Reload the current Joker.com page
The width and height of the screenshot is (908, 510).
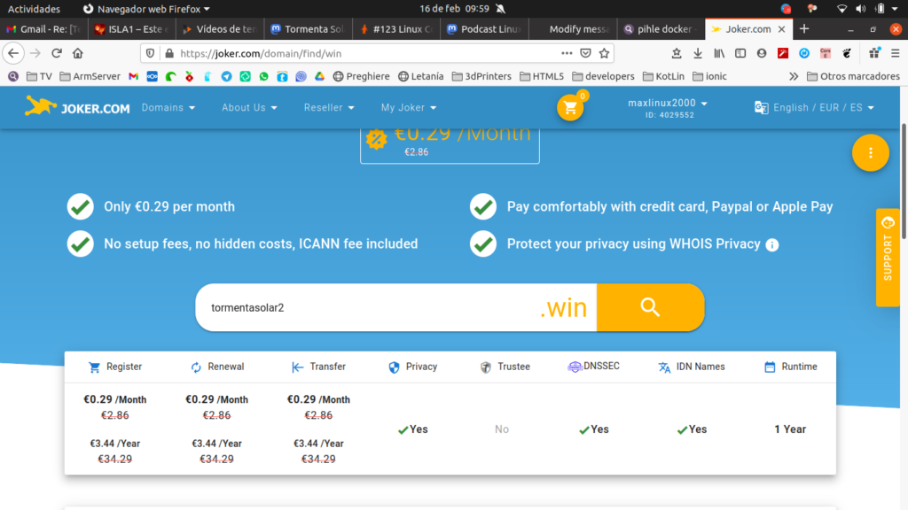point(56,53)
